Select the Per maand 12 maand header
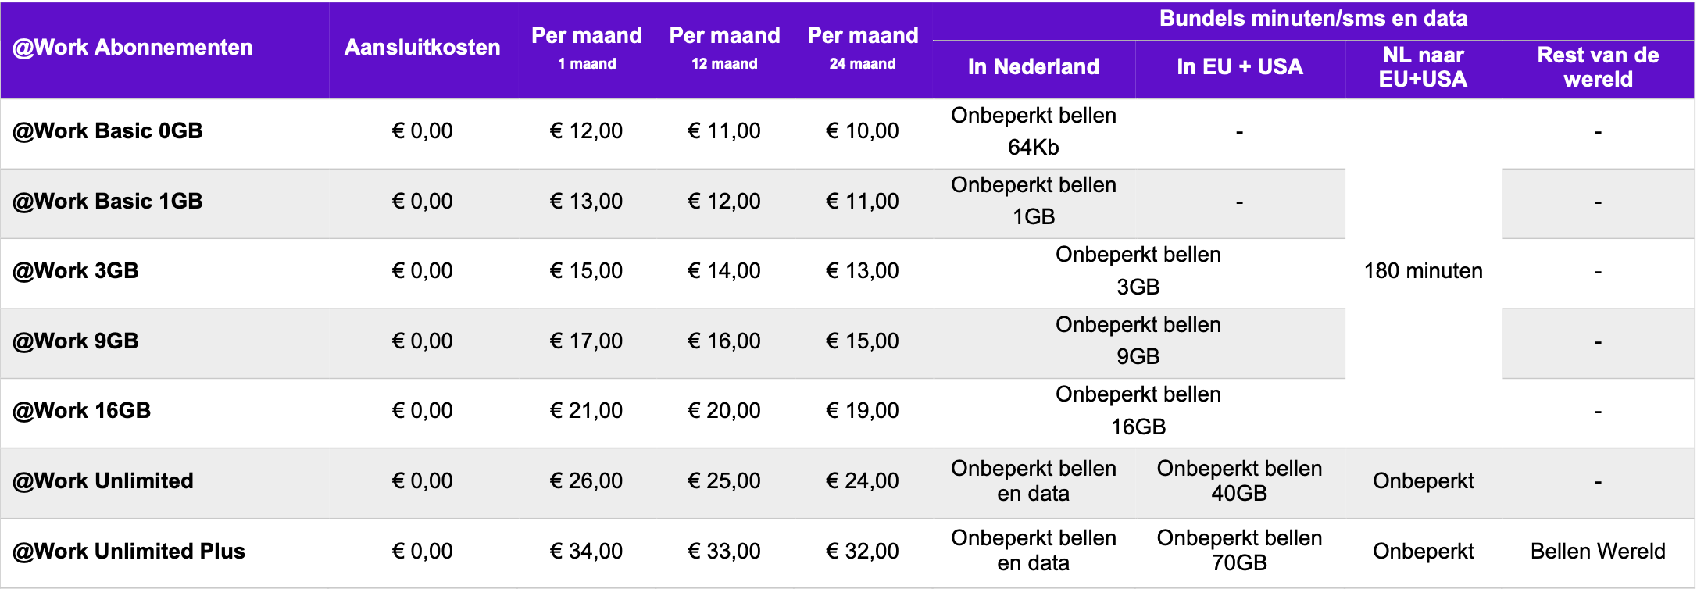 click(x=724, y=48)
